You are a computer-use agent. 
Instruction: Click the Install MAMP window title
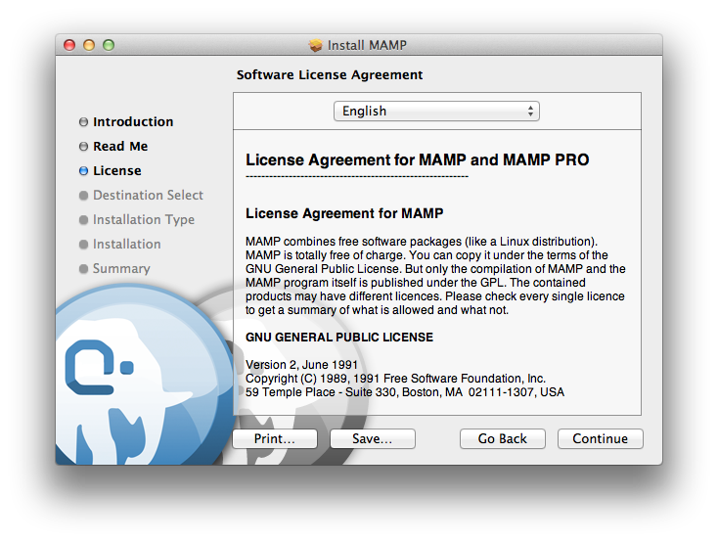point(367,45)
